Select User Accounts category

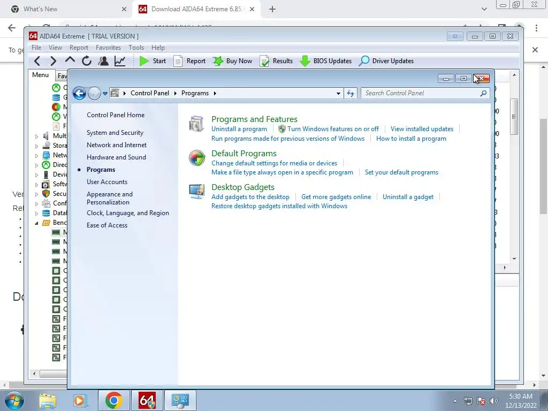point(107,182)
